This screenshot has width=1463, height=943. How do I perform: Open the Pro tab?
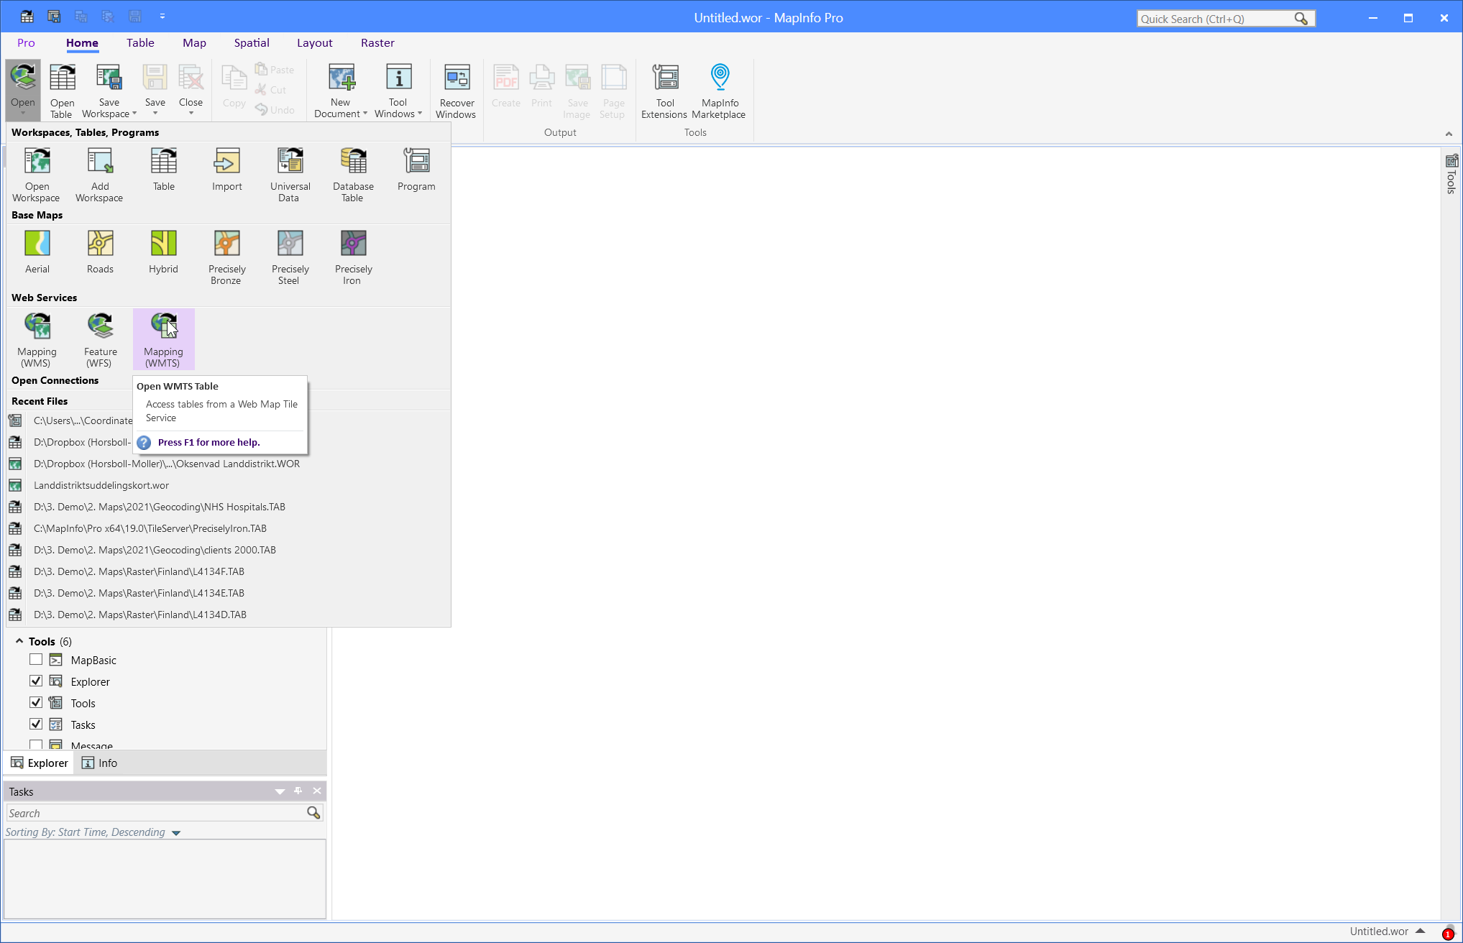(26, 43)
